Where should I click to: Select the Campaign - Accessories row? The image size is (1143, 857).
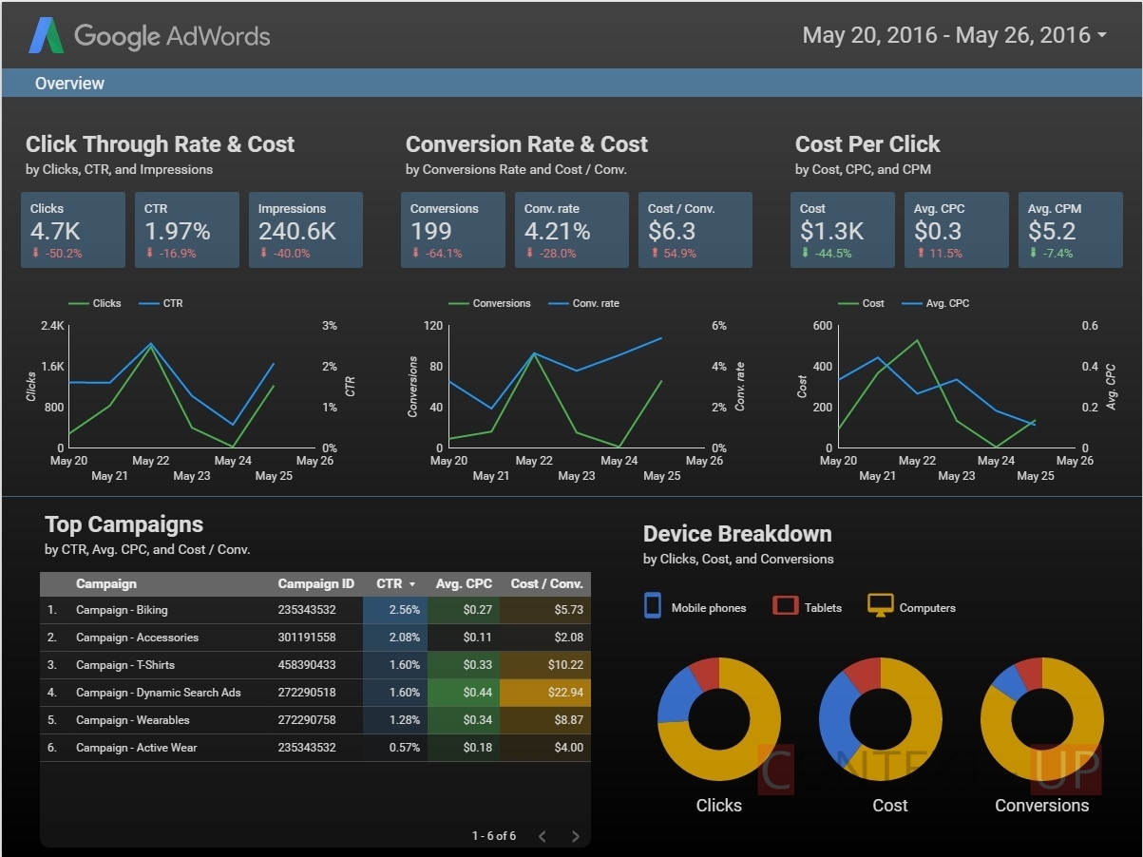pyautogui.click(x=315, y=638)
